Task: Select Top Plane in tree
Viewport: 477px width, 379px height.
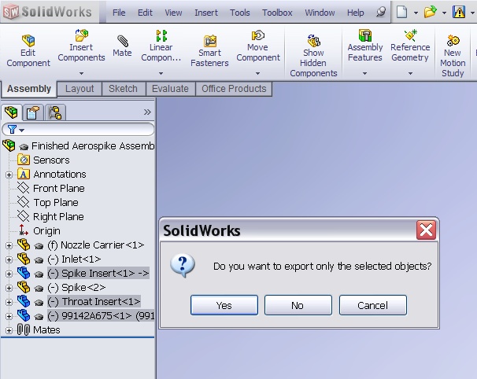Action: [56, 203]
